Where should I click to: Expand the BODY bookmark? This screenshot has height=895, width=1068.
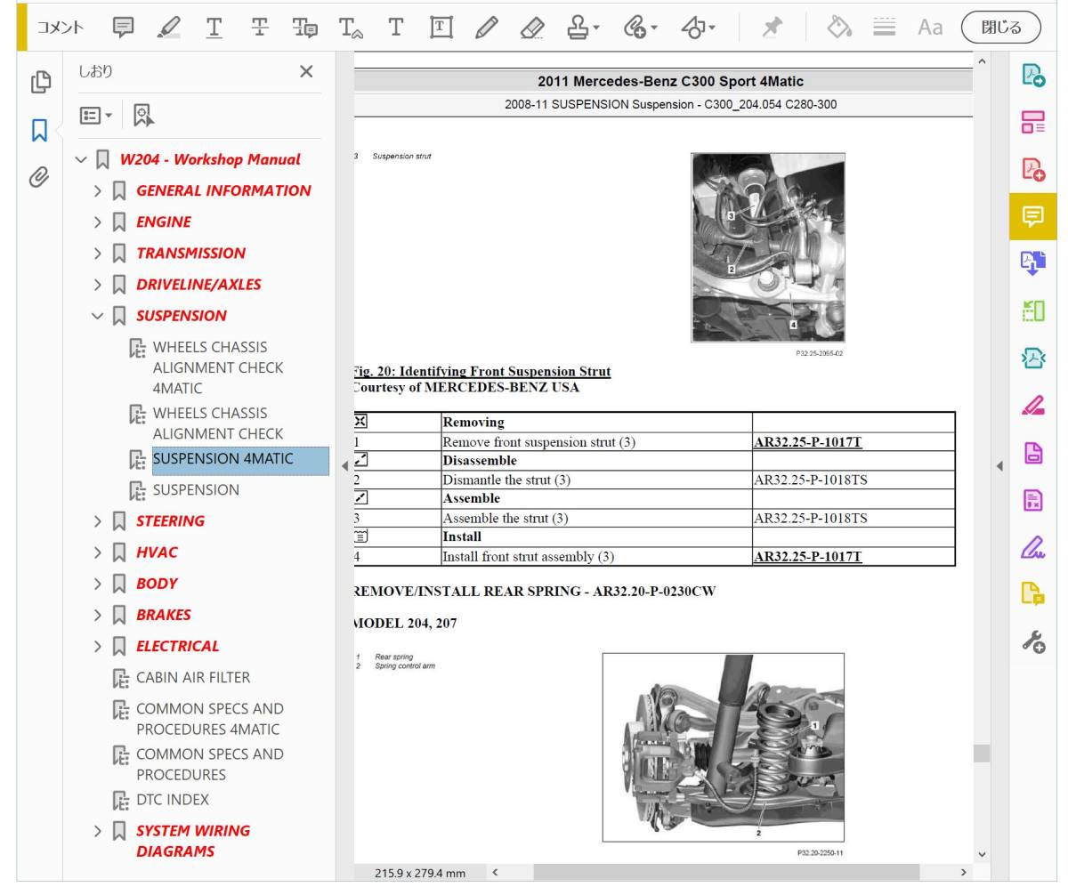point(98,584)
